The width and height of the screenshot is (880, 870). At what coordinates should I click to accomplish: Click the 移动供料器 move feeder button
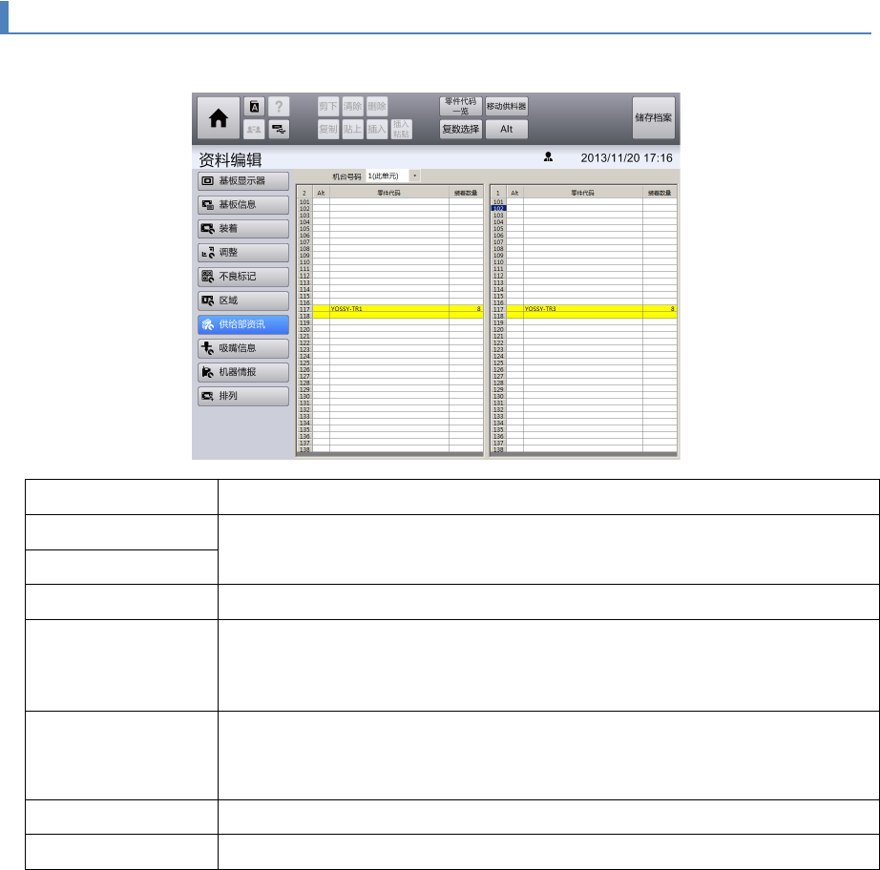pos(506,107)
